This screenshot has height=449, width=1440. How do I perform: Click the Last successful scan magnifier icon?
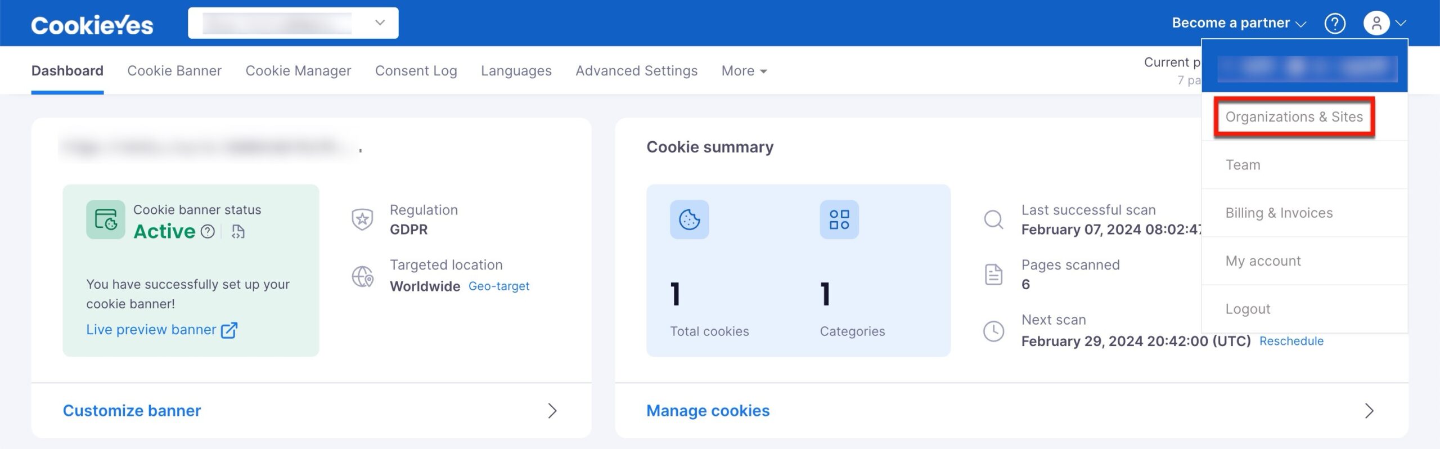pyautogui.click(x=994, y=220)
